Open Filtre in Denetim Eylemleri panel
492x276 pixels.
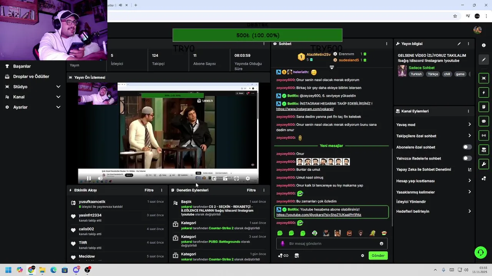click(x=251, y=190)
